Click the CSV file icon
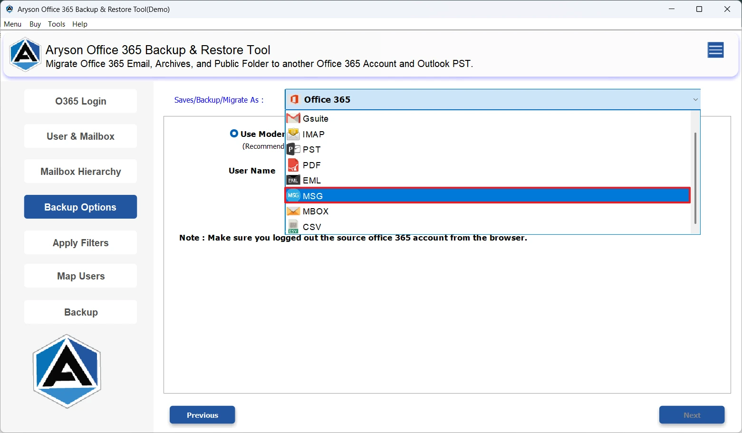Screen dimensions: 742x433 tap(293, 227)
